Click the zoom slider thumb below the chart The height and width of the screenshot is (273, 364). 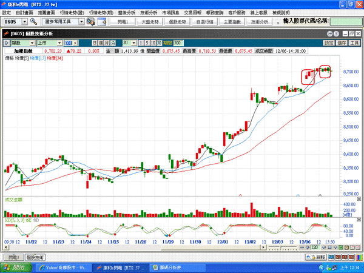281,247
